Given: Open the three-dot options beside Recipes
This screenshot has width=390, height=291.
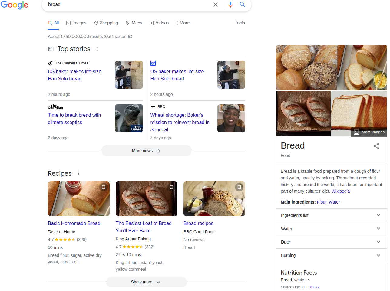Looking at the screenshot, I should [x=78, y=173].
